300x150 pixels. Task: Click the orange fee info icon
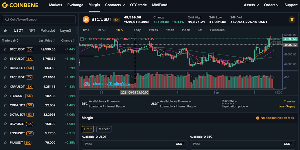coord(258,118)
